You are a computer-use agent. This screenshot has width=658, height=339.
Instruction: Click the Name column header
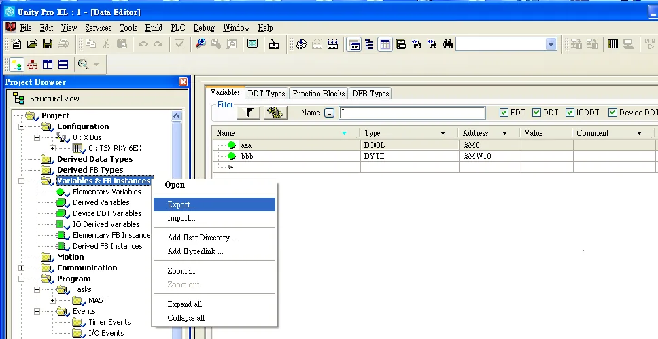[x=285, y=133]
